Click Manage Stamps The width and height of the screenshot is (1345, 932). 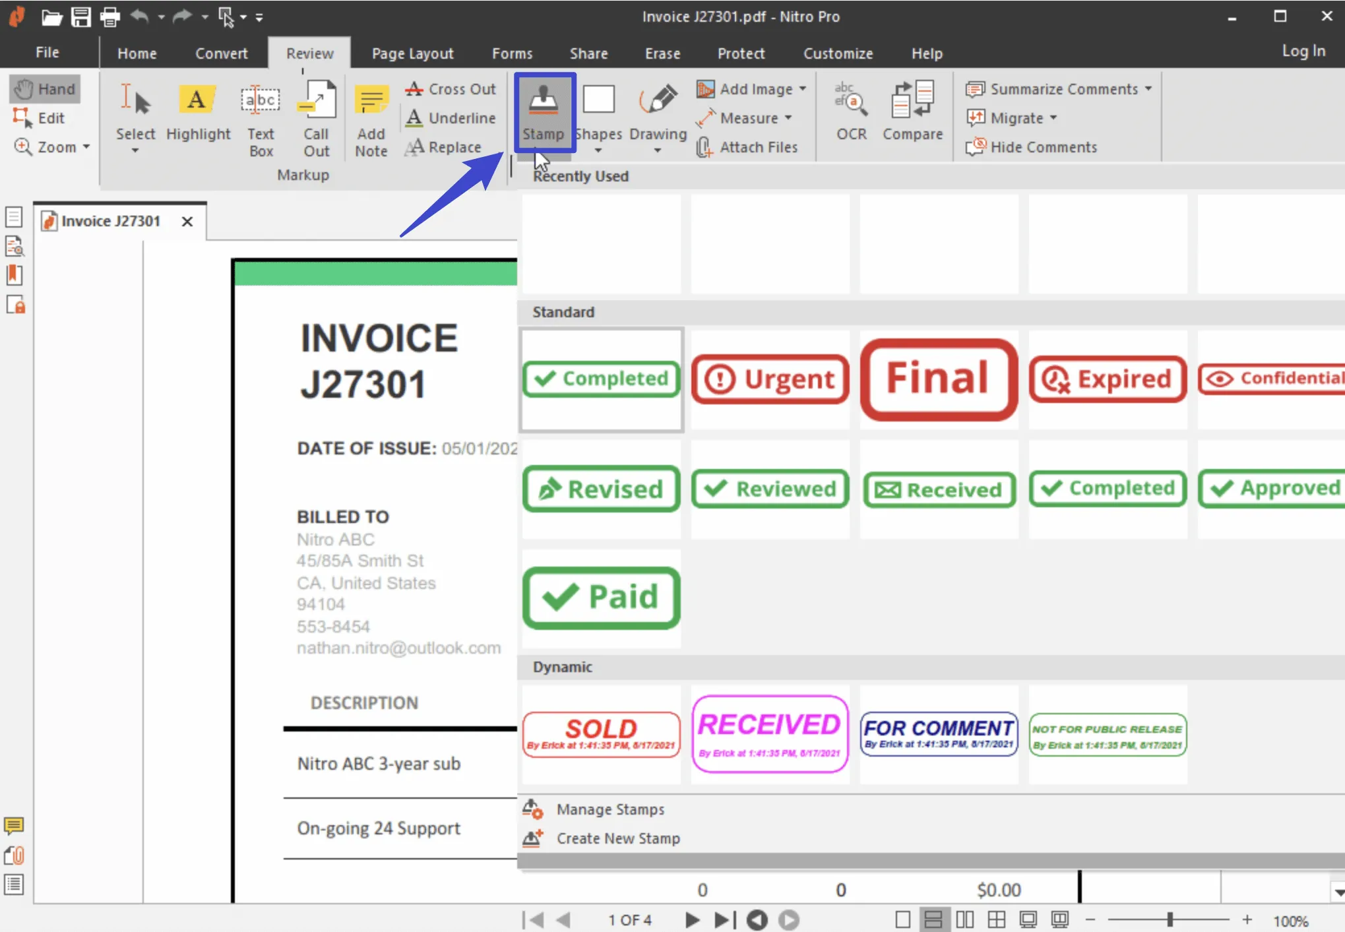click(x=610, y=809)
